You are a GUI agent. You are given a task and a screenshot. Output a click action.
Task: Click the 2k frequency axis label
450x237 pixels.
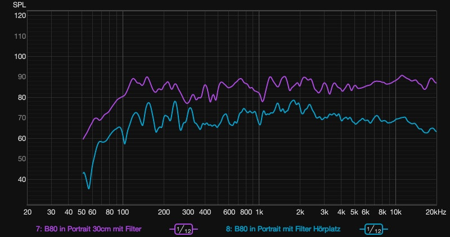tap(300, 212)
